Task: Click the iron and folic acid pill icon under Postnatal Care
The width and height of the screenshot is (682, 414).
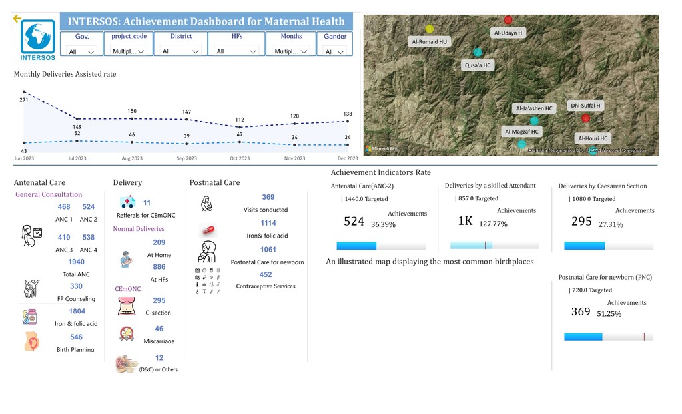Action: click(208, 230)
